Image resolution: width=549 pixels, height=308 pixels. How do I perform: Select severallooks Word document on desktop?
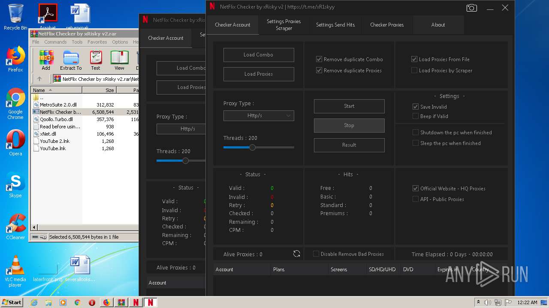(x=80, y=269)
